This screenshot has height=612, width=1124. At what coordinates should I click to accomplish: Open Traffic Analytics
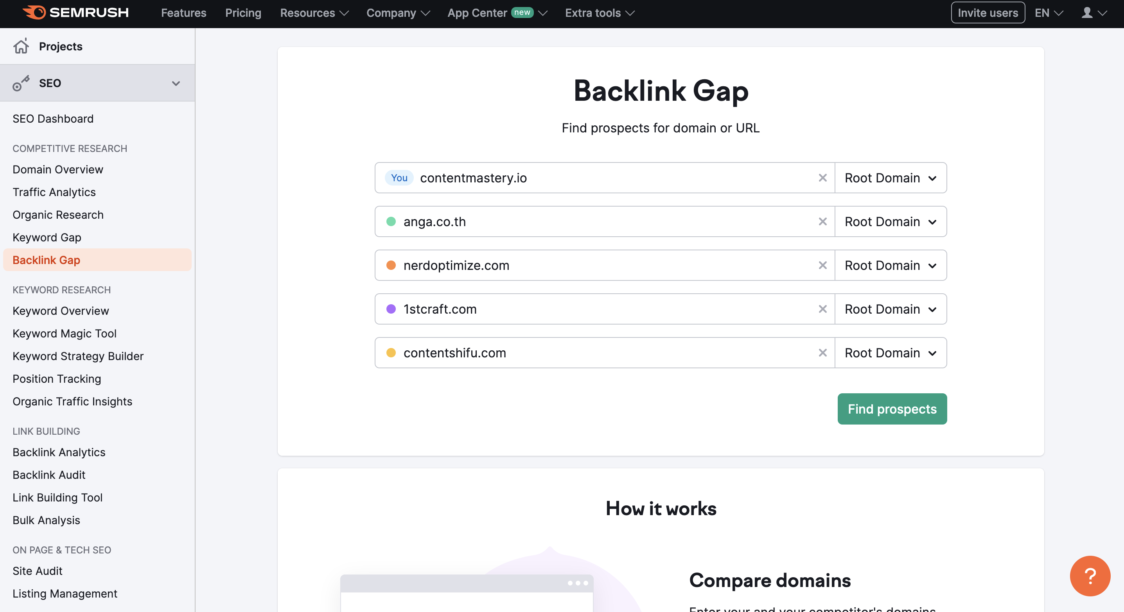[54, 192]
